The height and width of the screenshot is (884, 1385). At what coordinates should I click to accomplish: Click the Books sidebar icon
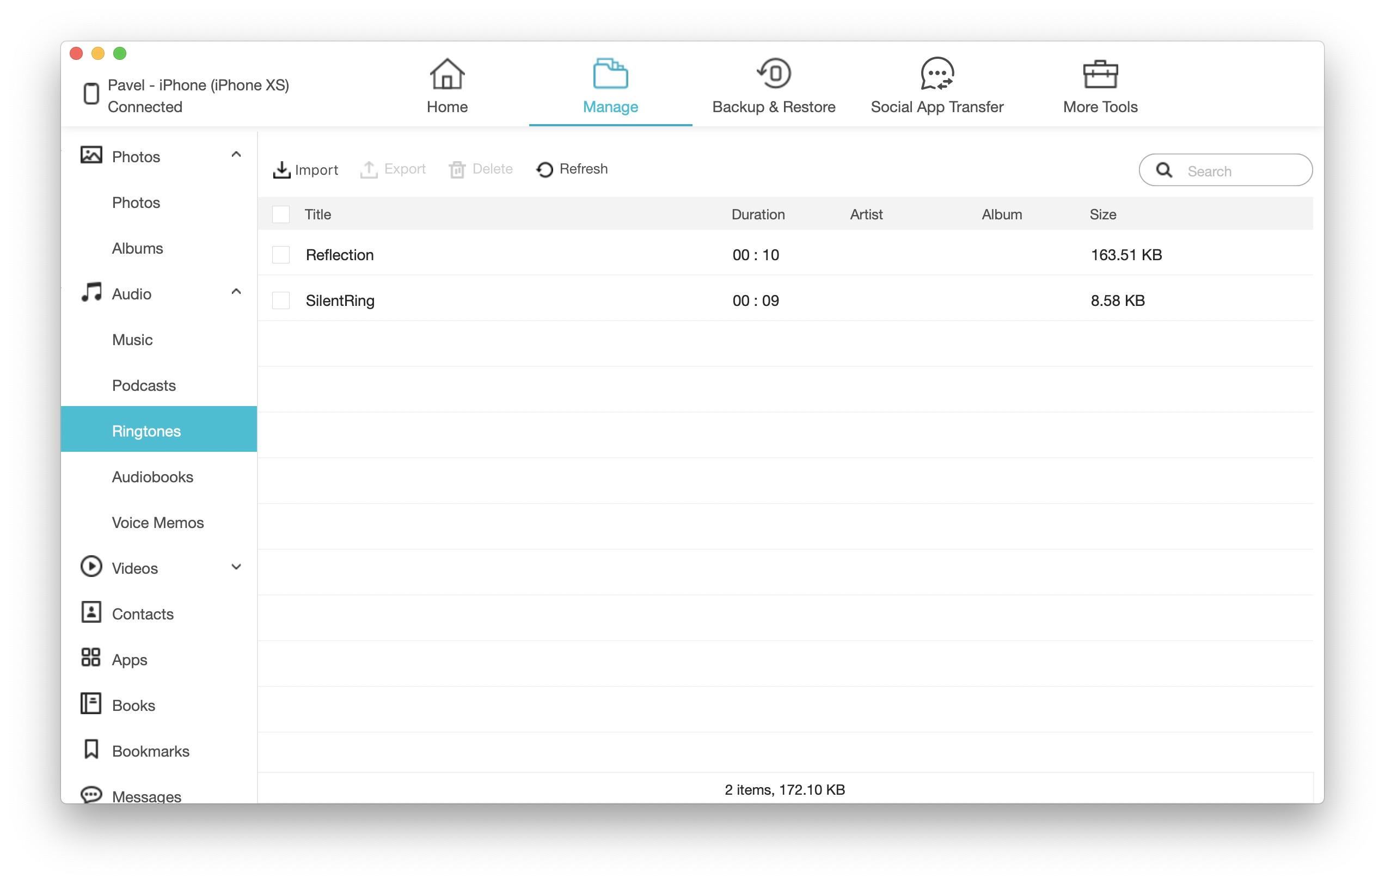(x=91, y=704)
